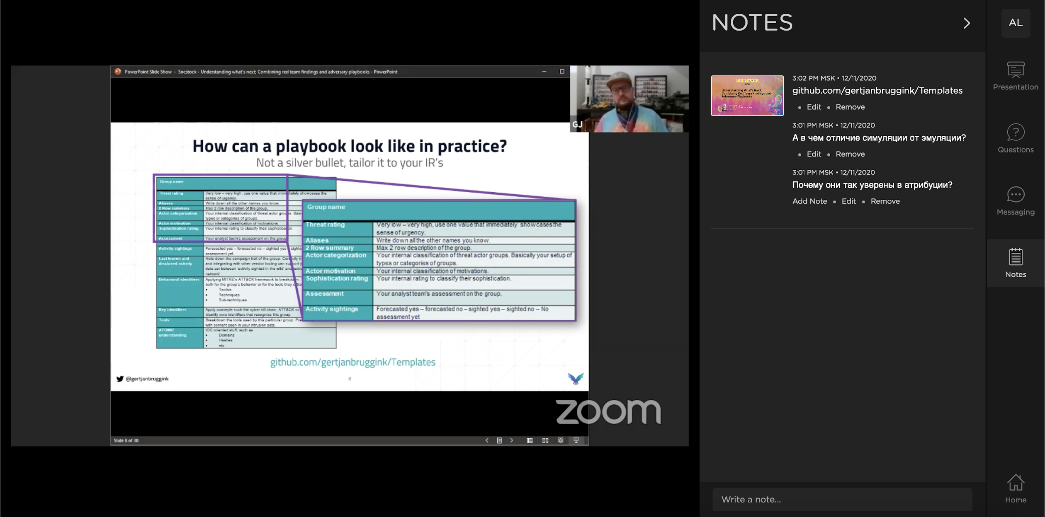Switch to Slide Sorter view
The height and width of the screenshot is (517, 1045).
[x=545, y=440]
